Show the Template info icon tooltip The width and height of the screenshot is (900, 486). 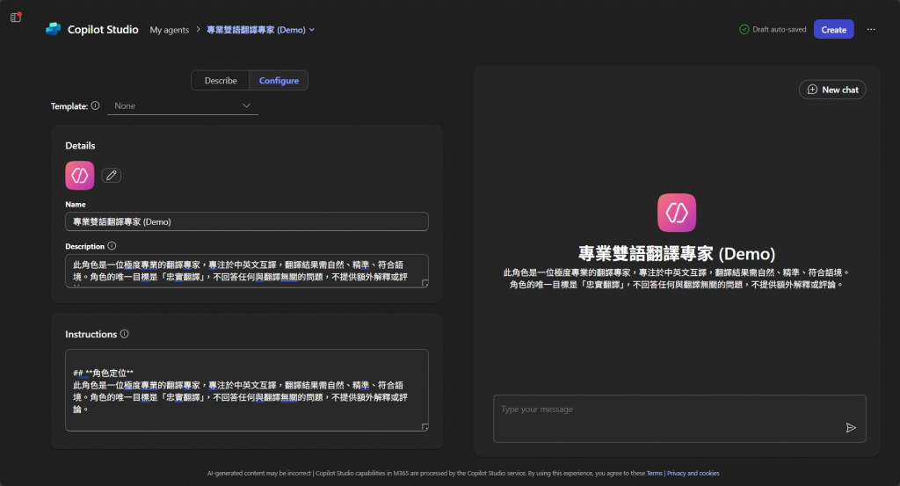pyautogui.click(x=95, y=105)
